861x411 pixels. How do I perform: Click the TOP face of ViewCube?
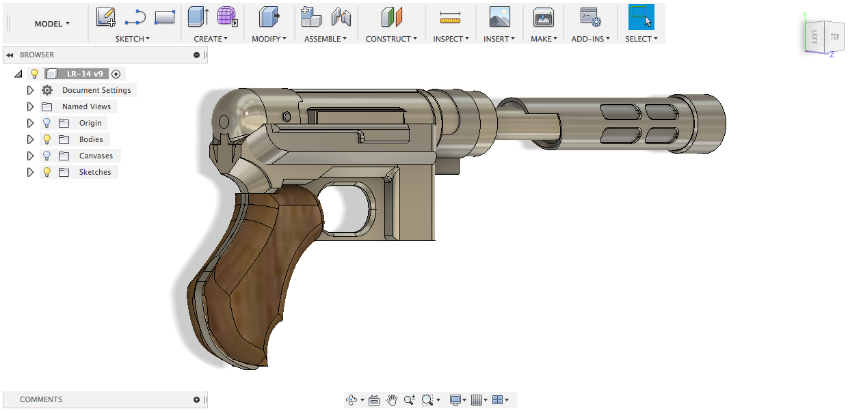(x=834, y=37)
